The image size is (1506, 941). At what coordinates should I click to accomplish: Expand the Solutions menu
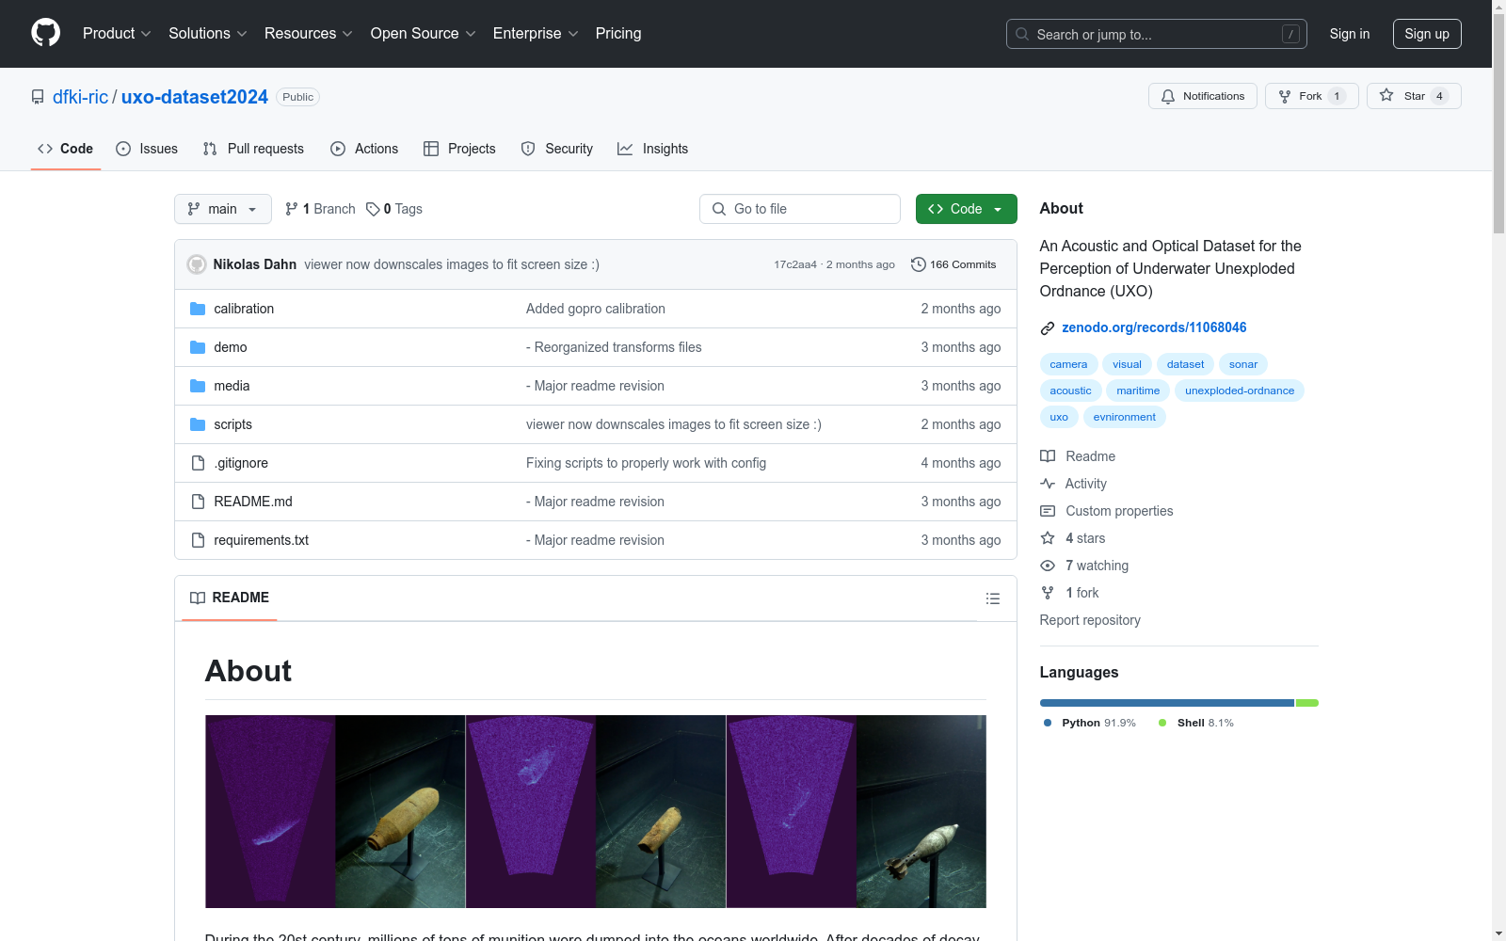[x=207, y=34]
